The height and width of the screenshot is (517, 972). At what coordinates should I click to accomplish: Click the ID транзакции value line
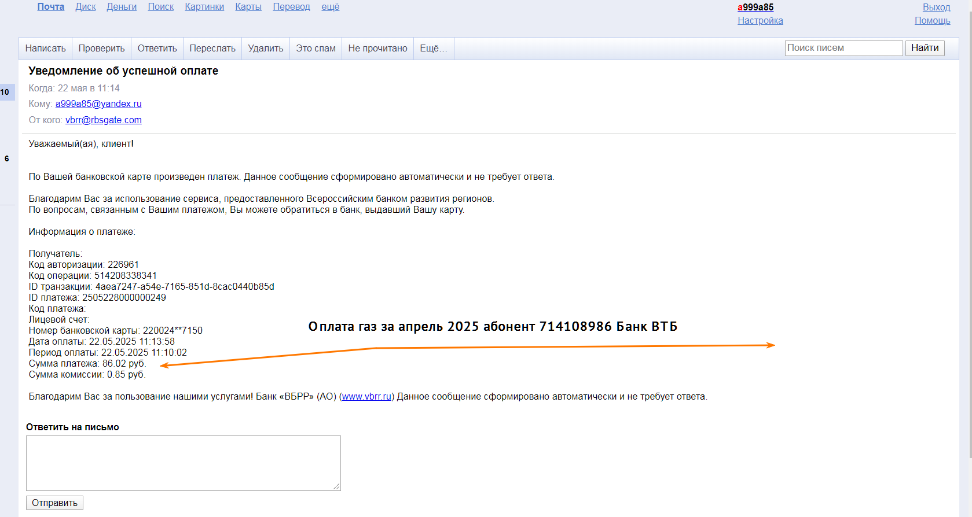[152, 287]
